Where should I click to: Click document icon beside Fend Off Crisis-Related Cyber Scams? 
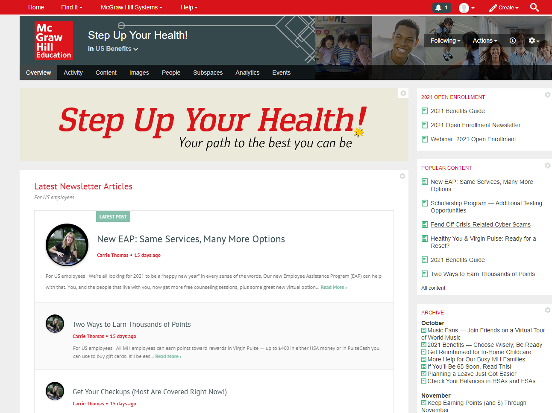point(425,224)
